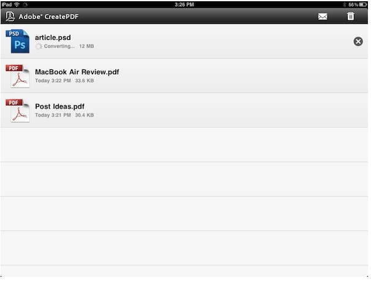Image resolution: width=371 pixels, height=283 pixels.
Task: Tap the battery icon in status bar
Action: click(x=362, y=4)
